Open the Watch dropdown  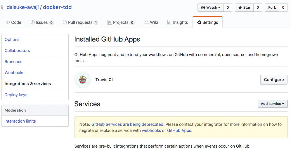210,8
